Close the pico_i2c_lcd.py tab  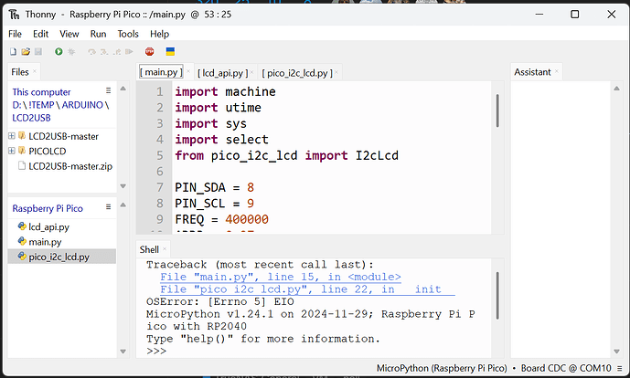pyautogui.click(x=336, y=72)
